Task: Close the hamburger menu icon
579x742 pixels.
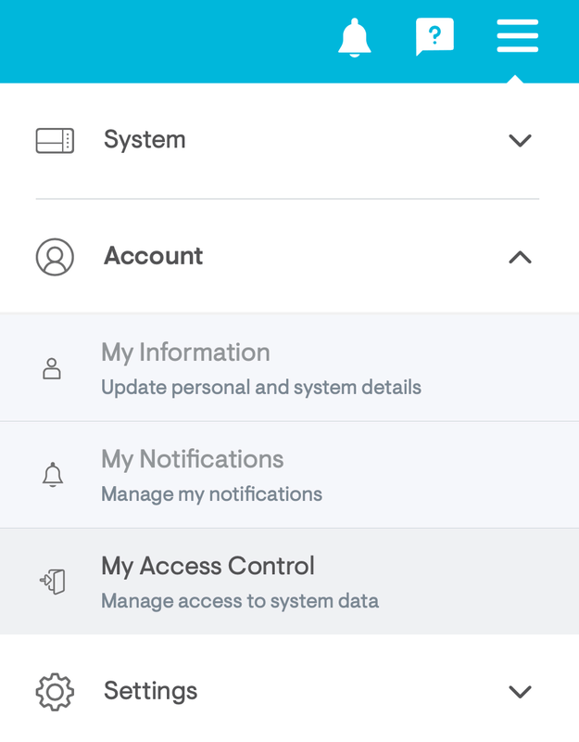Action: tap(517, 37)
